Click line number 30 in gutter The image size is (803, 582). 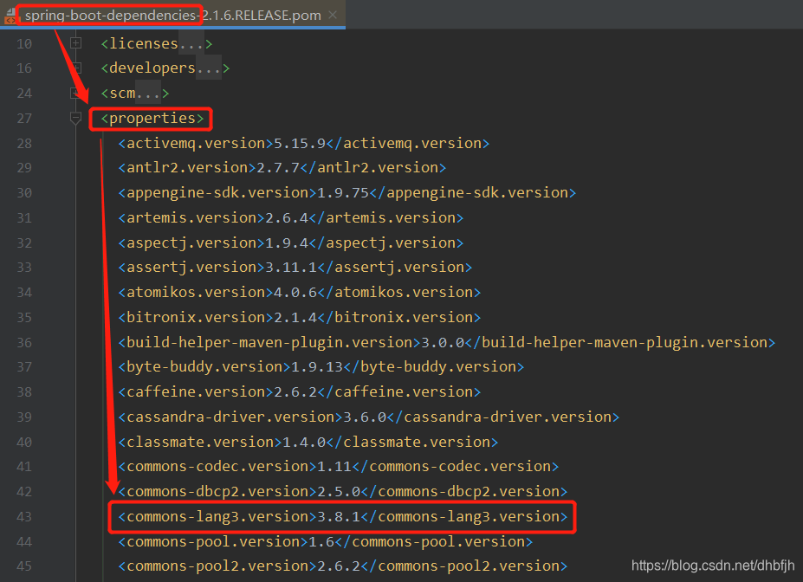pos(24,193)
